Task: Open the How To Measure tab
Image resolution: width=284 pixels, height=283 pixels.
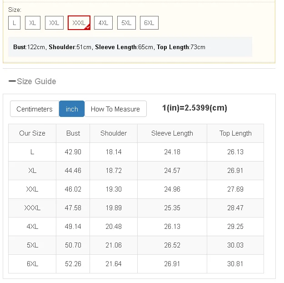Action: click(115, 109)
